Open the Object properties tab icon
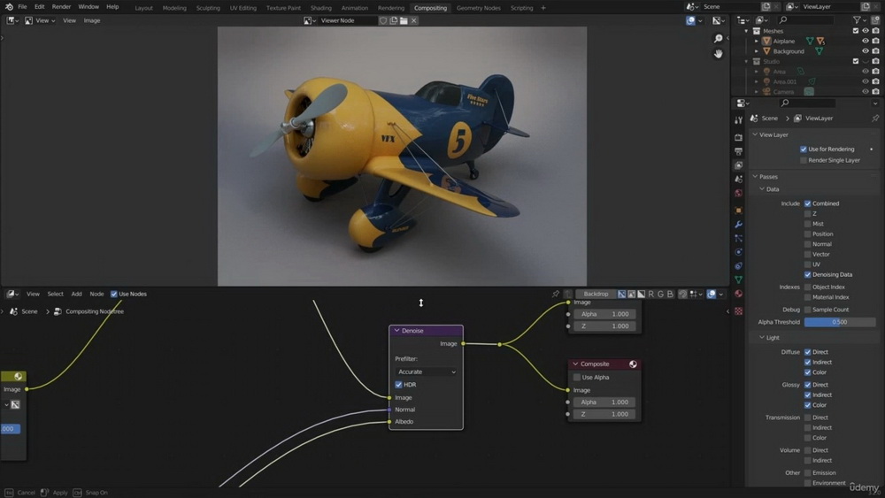This screenshot has height=498, width=885. point(738,211)
